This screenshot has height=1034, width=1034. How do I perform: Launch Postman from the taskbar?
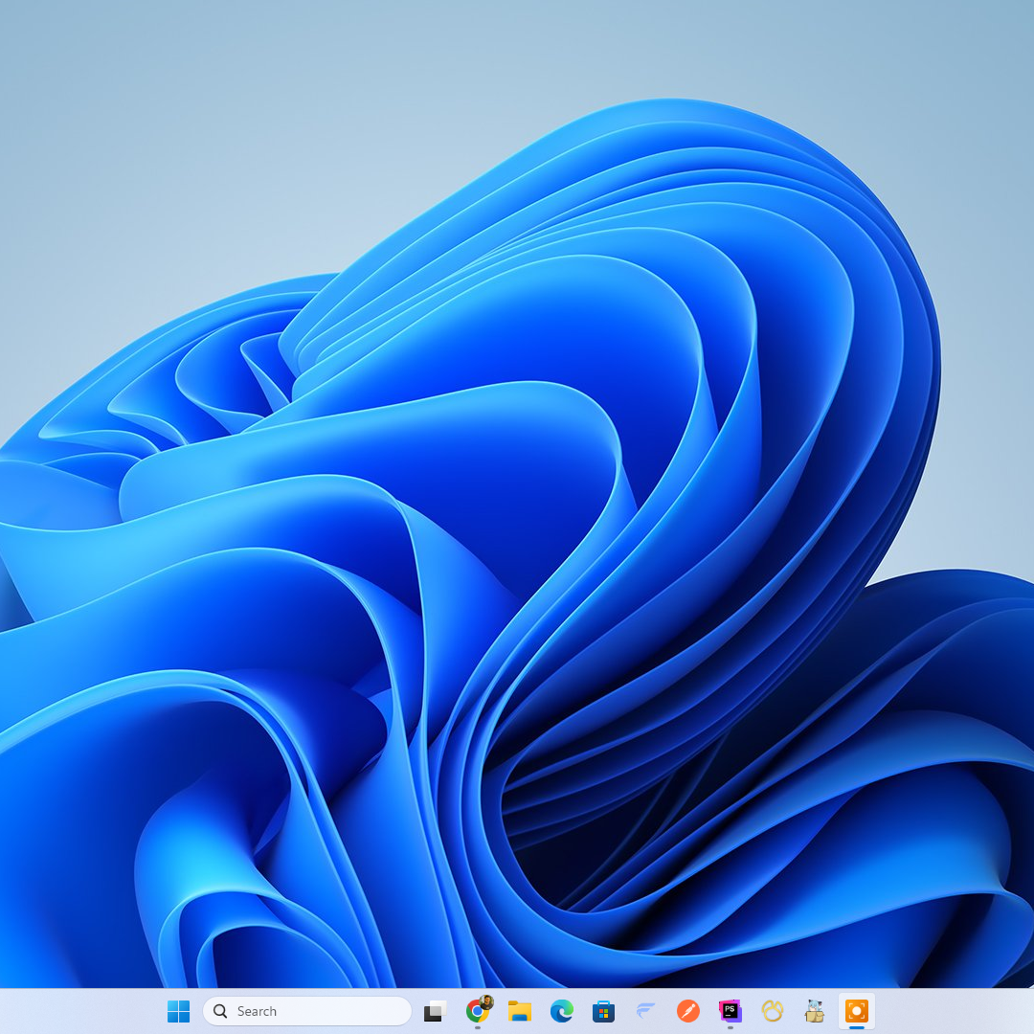688,1011
